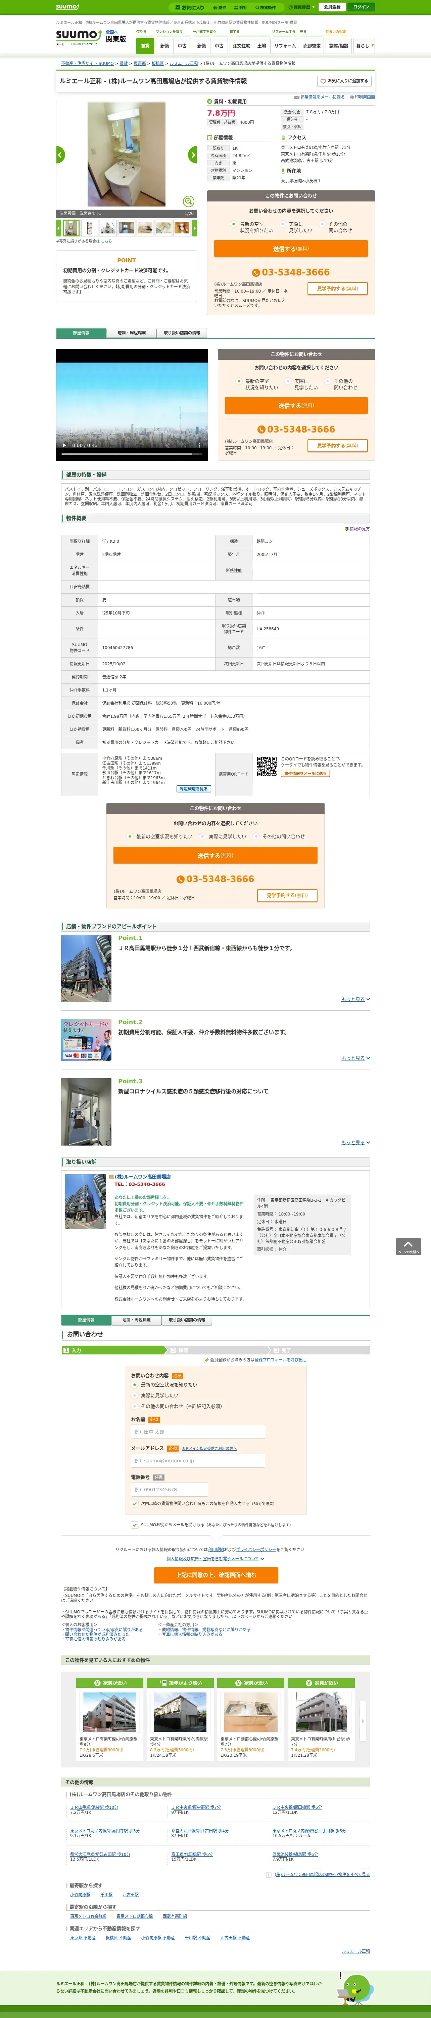431x2018 pixels.
Task: Click 見学予約する button beside the video
Action: [x=337, y=445]
